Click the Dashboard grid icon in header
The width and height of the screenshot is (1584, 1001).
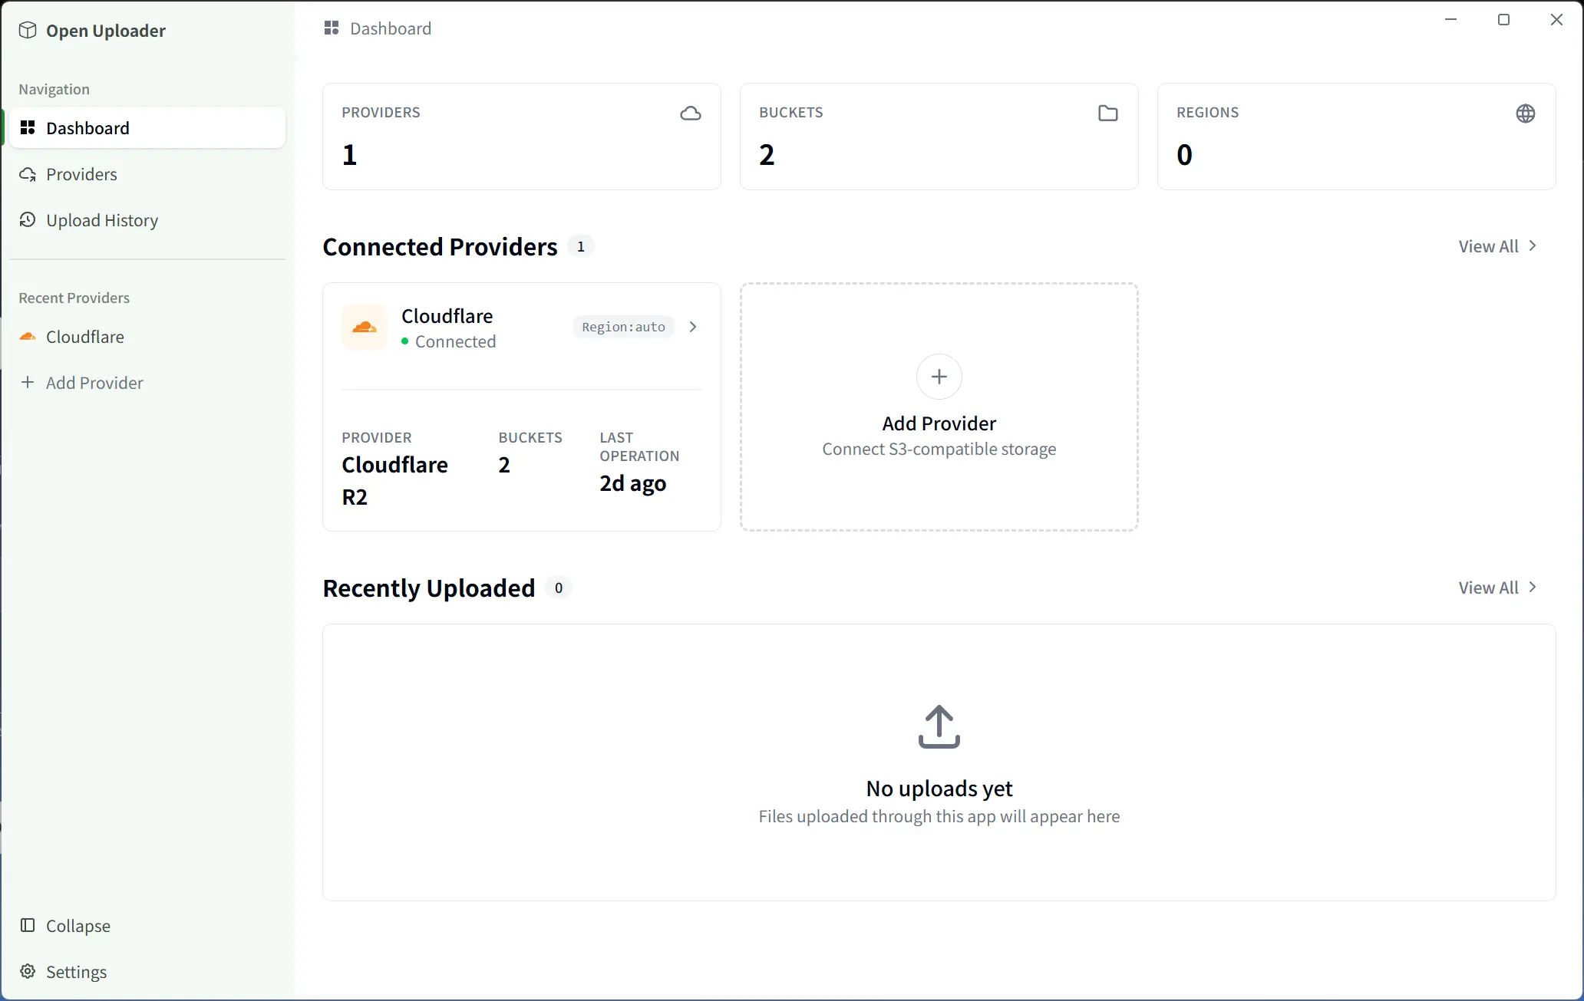click(332, 28)
